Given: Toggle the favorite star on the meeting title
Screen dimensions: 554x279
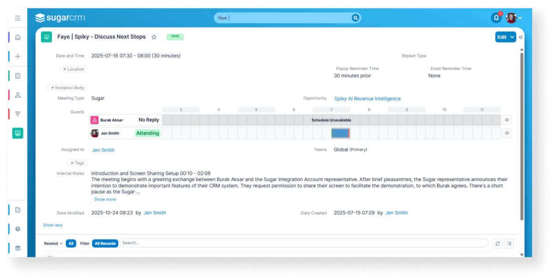Looking at the screenshot, I should (x=154, y=36).
